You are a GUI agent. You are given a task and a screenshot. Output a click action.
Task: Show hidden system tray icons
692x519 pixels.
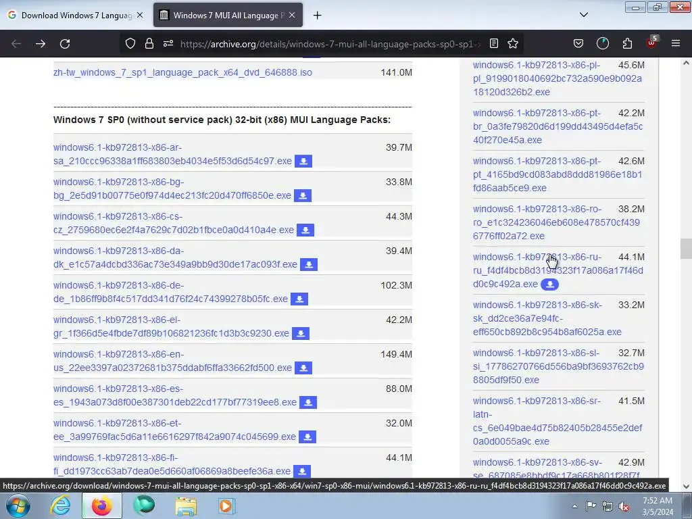(574, 506)
